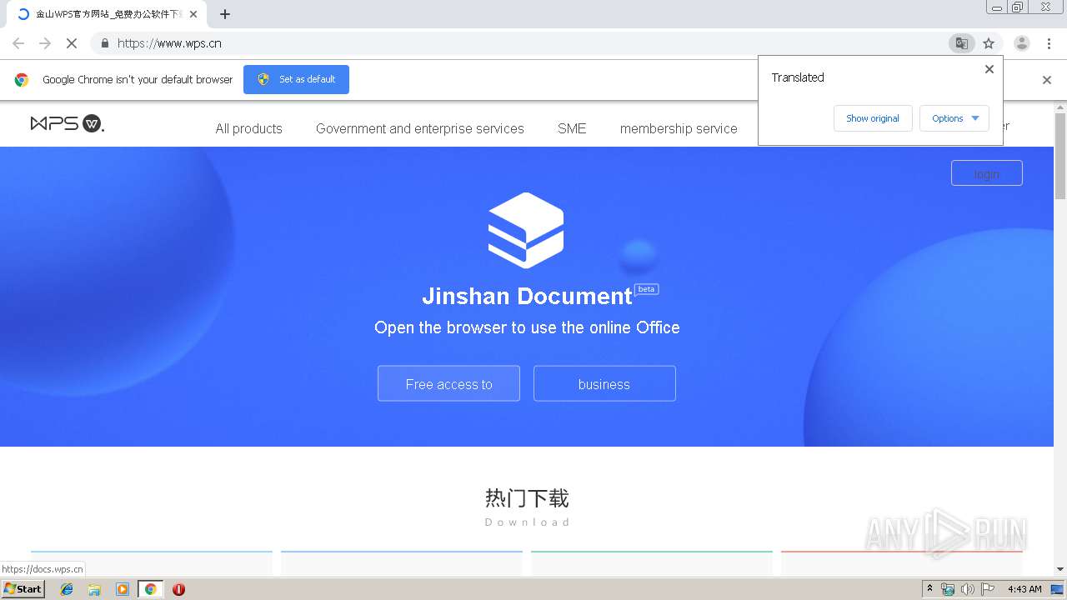Open the file explorer taskbar icon
1067x600 pixels.
click(x=94, y=589)
